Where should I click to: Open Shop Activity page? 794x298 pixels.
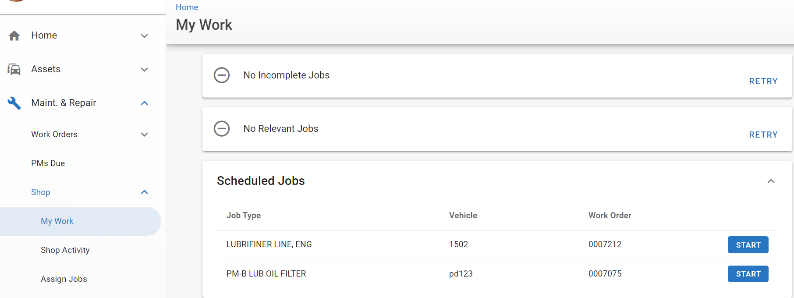(65, 250)
